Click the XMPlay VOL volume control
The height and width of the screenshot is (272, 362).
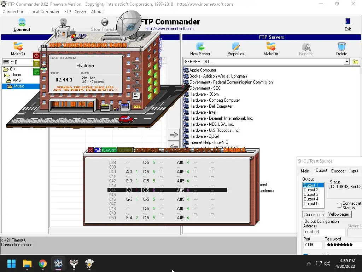pos(43,68)
